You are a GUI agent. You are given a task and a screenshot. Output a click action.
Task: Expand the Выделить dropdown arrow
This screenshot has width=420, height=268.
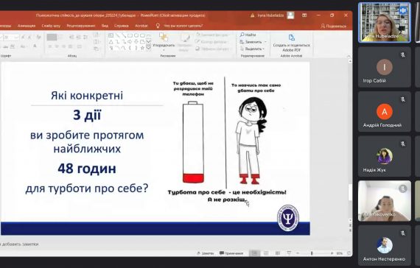264,49
